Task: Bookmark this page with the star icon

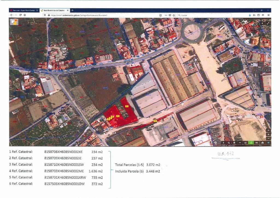Action: coord(174,15)
